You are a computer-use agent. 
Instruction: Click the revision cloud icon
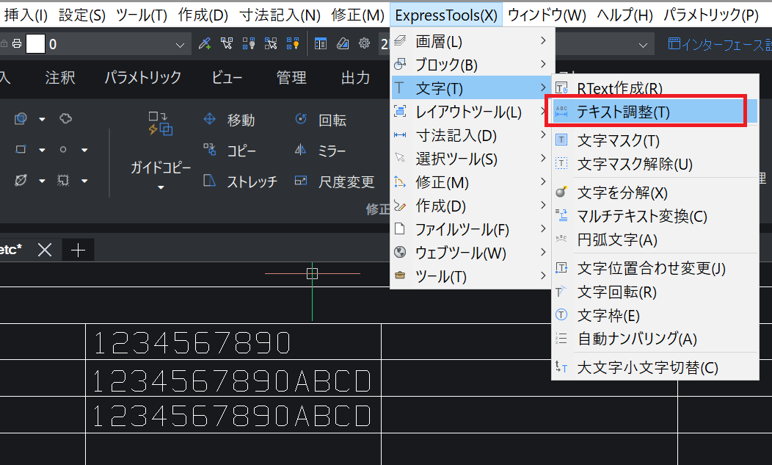pos(65,118)
